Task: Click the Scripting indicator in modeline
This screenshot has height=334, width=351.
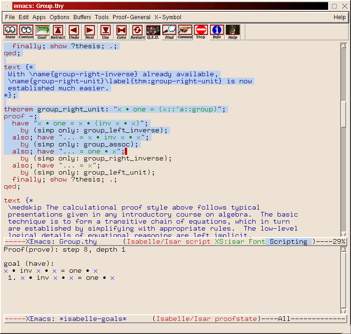Action: point(288,242)
